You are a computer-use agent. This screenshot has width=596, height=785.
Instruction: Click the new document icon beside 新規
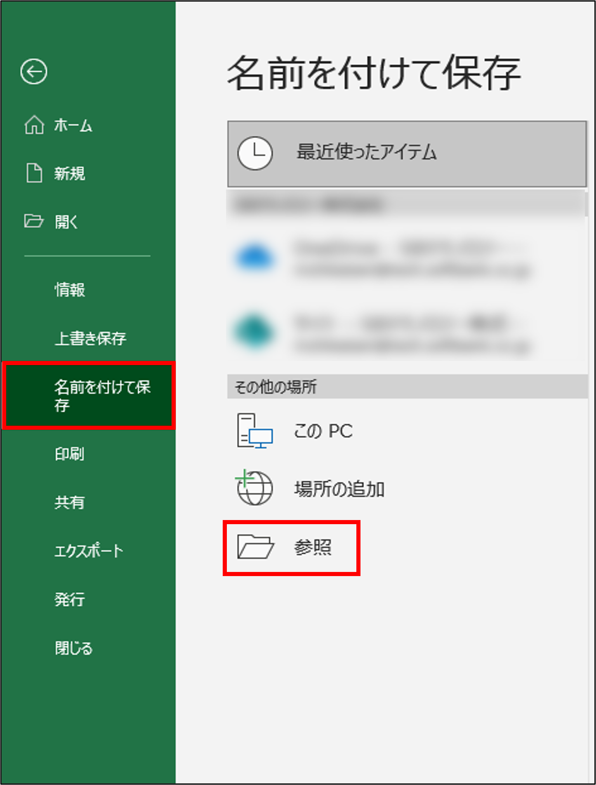click(34, 173)
